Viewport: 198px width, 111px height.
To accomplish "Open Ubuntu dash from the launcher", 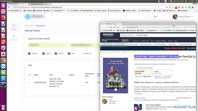I will tap(3, 6).
